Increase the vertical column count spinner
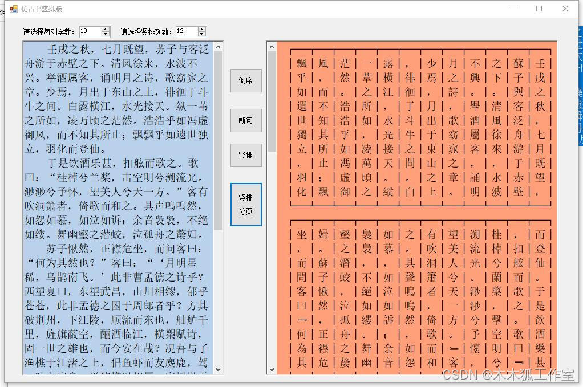Viewport: 583px width, 387px height. (x=202, y=29)
